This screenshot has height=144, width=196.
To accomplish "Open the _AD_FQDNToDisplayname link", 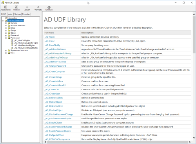I will [x=57, y=139].
